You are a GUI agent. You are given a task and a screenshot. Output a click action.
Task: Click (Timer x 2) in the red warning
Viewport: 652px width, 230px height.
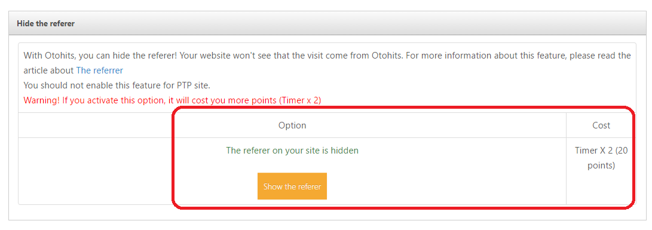[300, 100]
